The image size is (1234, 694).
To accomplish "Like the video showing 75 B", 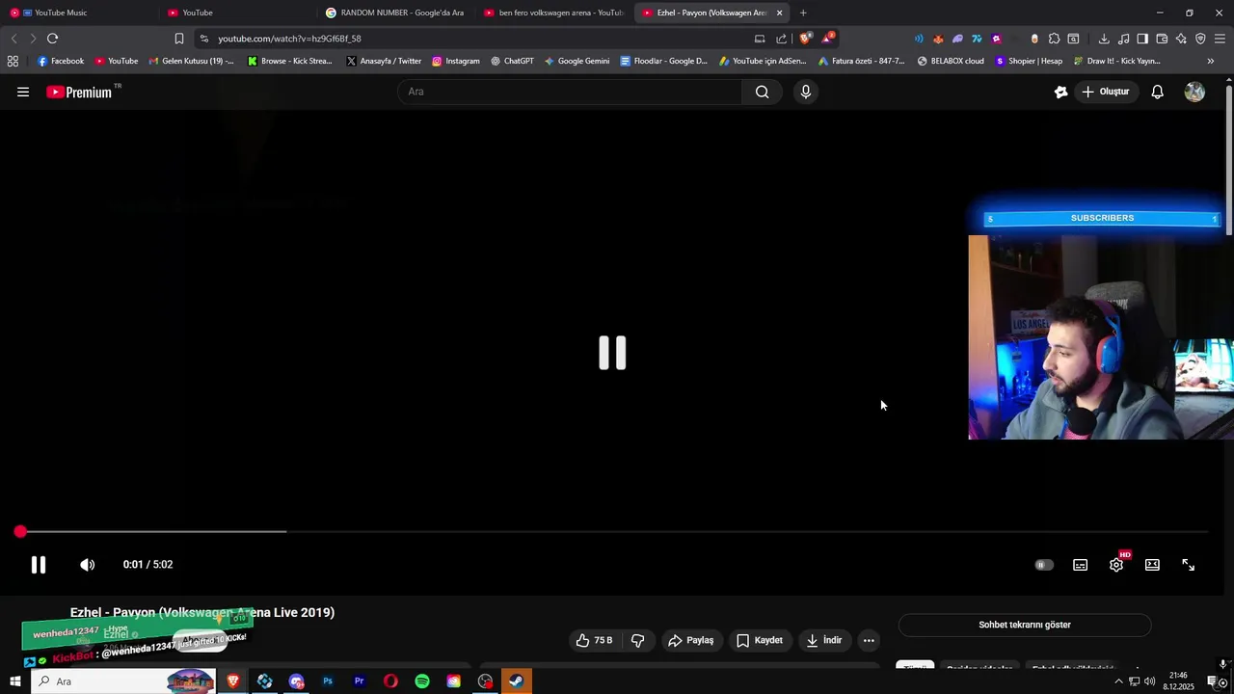I will click(x=594, y=640).
